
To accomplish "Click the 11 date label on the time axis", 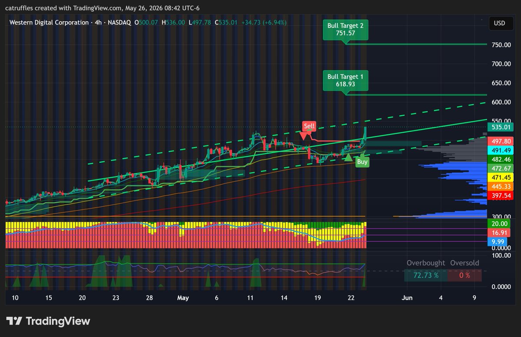I will point(250,298).
